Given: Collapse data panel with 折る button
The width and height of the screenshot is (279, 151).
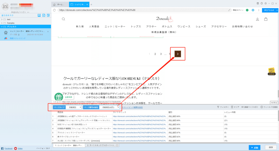Looking at the screenshot, I should [274, 103].
